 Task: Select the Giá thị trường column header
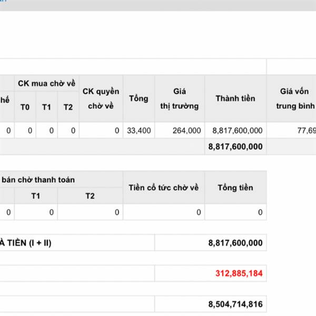coord(179,98)
